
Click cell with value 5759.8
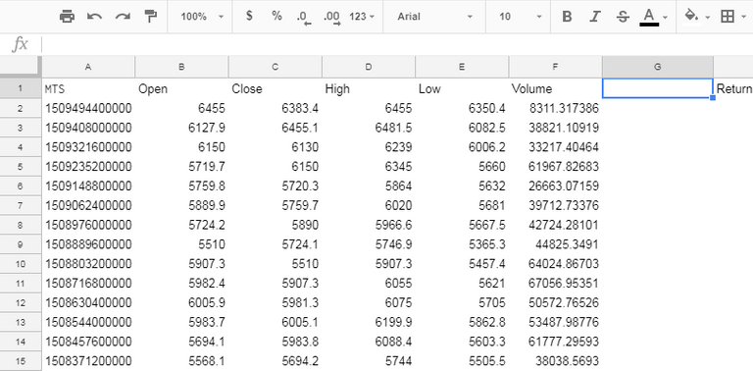tap(181, 185)
